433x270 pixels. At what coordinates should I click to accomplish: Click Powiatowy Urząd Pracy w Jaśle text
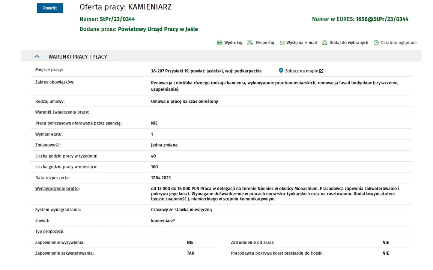click(x=158, y=29)
